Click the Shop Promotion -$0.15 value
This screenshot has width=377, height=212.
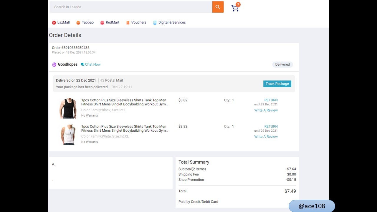[291, 180]
